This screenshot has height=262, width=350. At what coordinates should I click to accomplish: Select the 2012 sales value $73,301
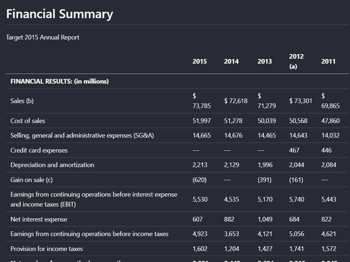point(301,101)
